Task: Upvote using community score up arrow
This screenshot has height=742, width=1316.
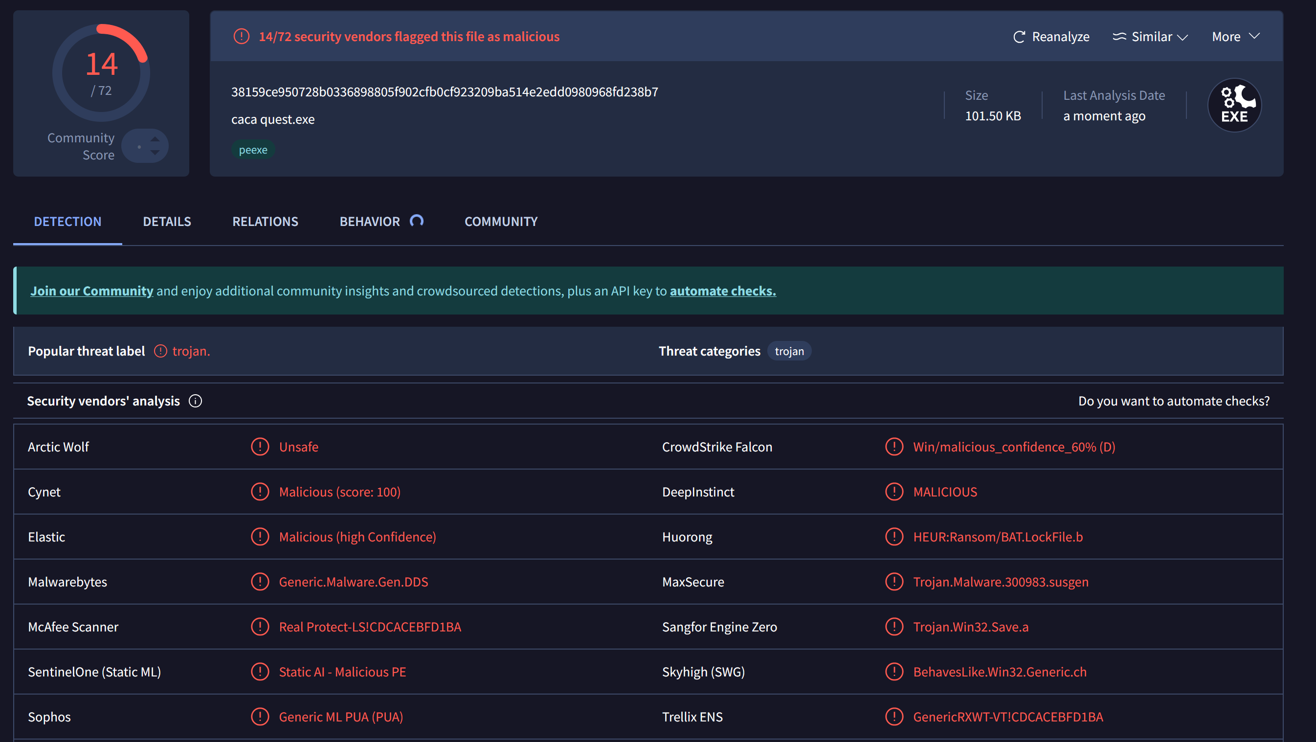Action: pos(156,139)
